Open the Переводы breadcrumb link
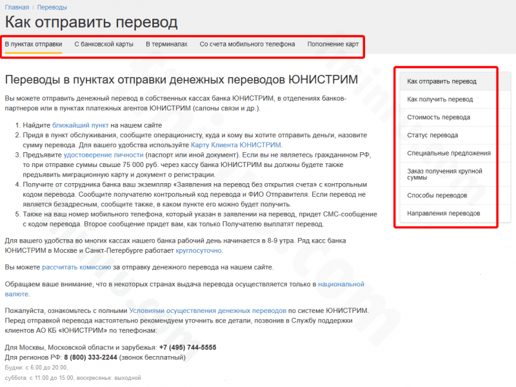This screenshot has height=387, width=516. (x=52, y=7)
